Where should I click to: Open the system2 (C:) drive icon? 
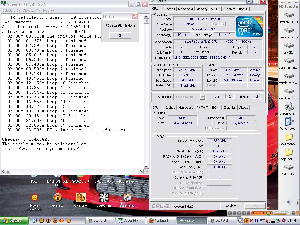click(289, 15)
